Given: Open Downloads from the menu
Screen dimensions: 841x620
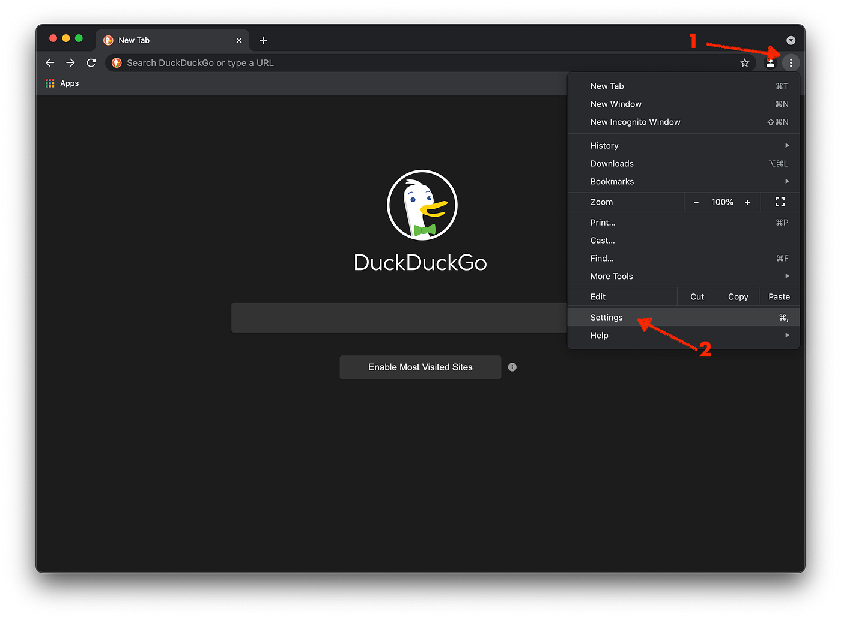Looking at the screenshot, I should click(684, 164).
